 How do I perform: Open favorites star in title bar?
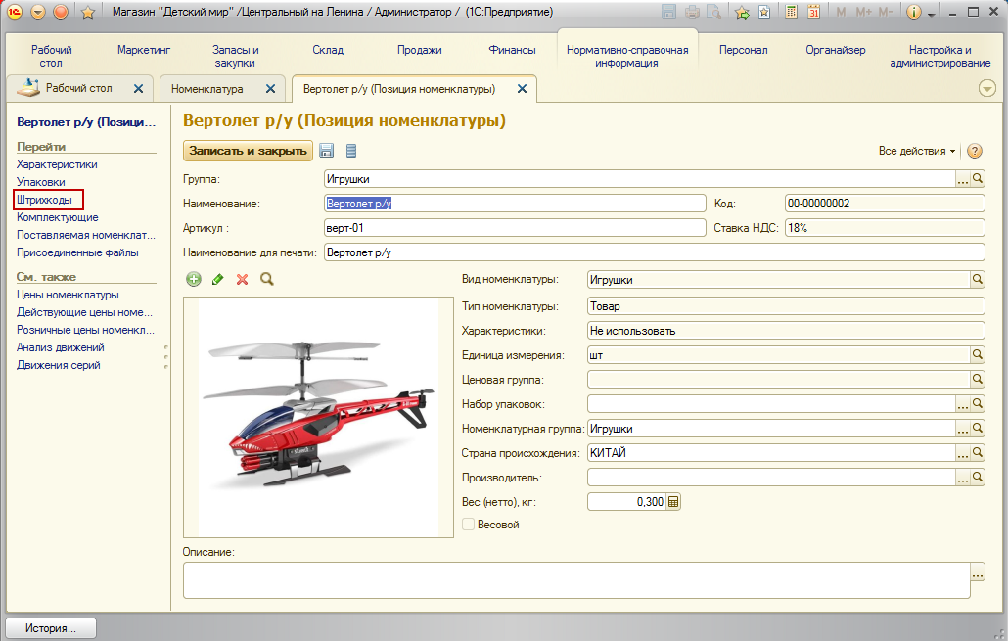(x=88, y=12)
